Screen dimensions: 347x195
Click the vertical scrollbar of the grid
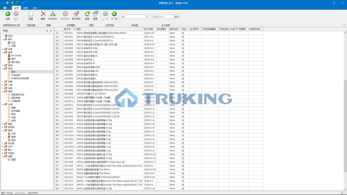click(x=345, y=122)
